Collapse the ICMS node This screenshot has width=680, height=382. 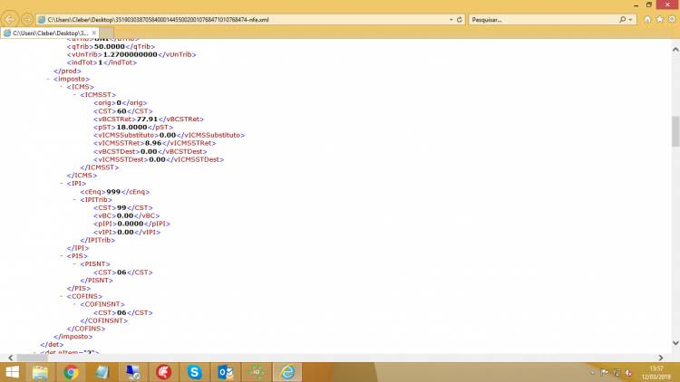pos(61,87)
